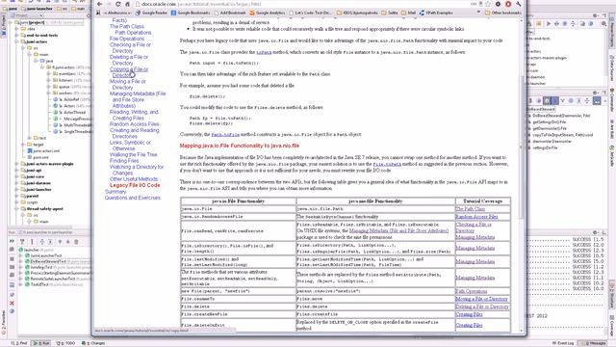Open the browser home page
Image resolution: width=616 pixels, height=347 pixels.
click(127, 4)
